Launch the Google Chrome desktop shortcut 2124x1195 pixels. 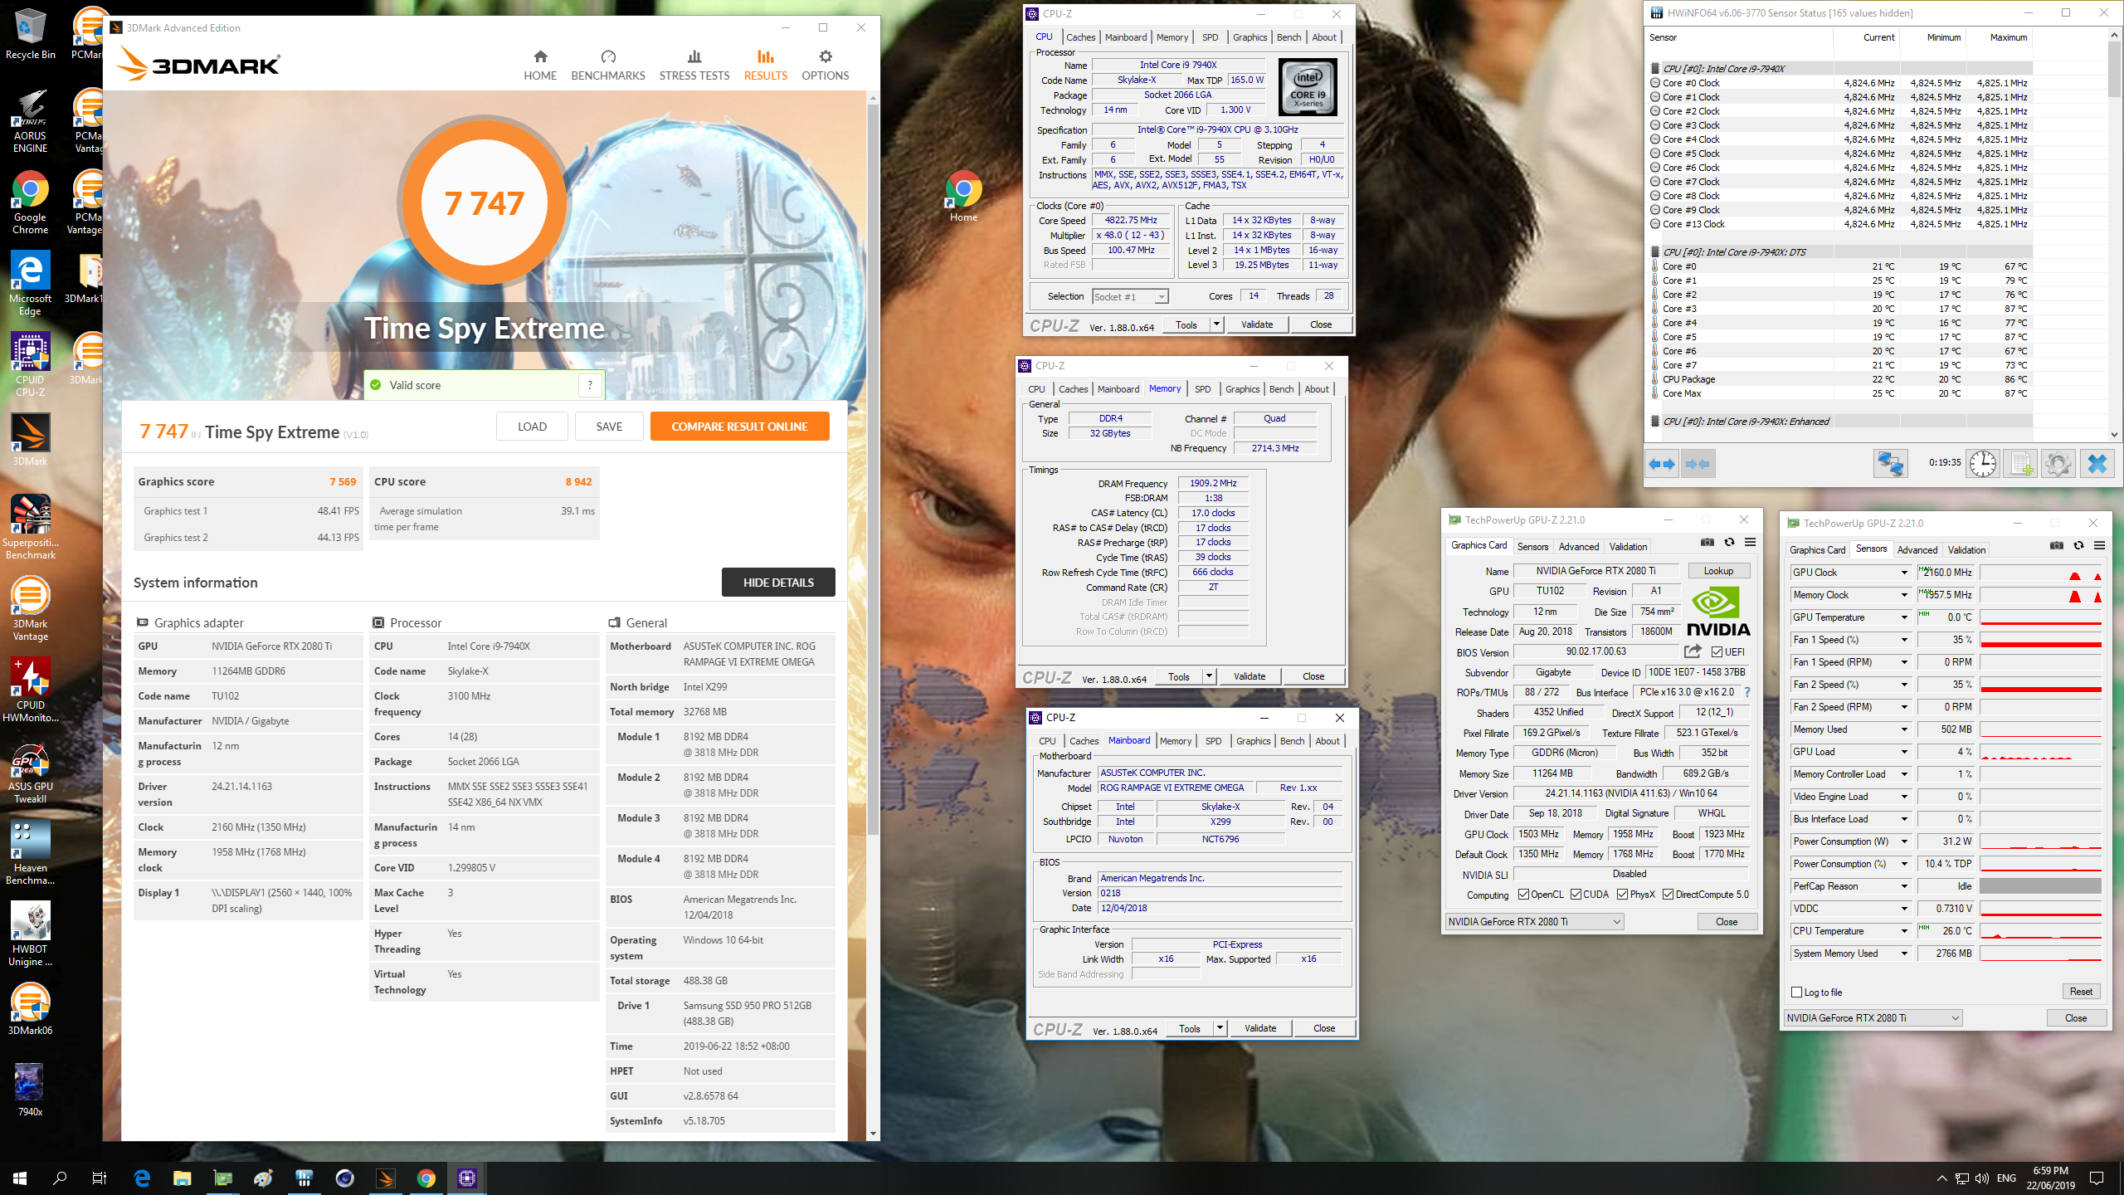pos(31,203)
